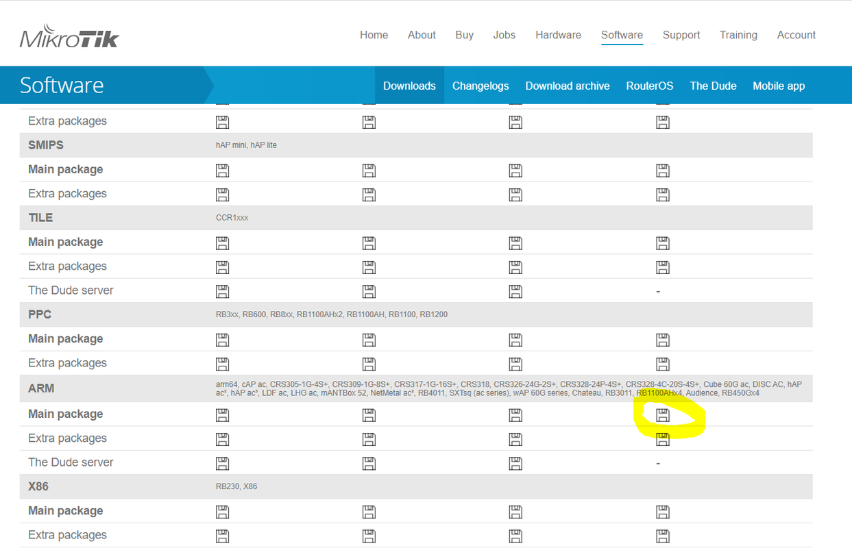This screenshot has height=548, width=852.
Task: Click the ARM section heading
Action: coord(41,388)
